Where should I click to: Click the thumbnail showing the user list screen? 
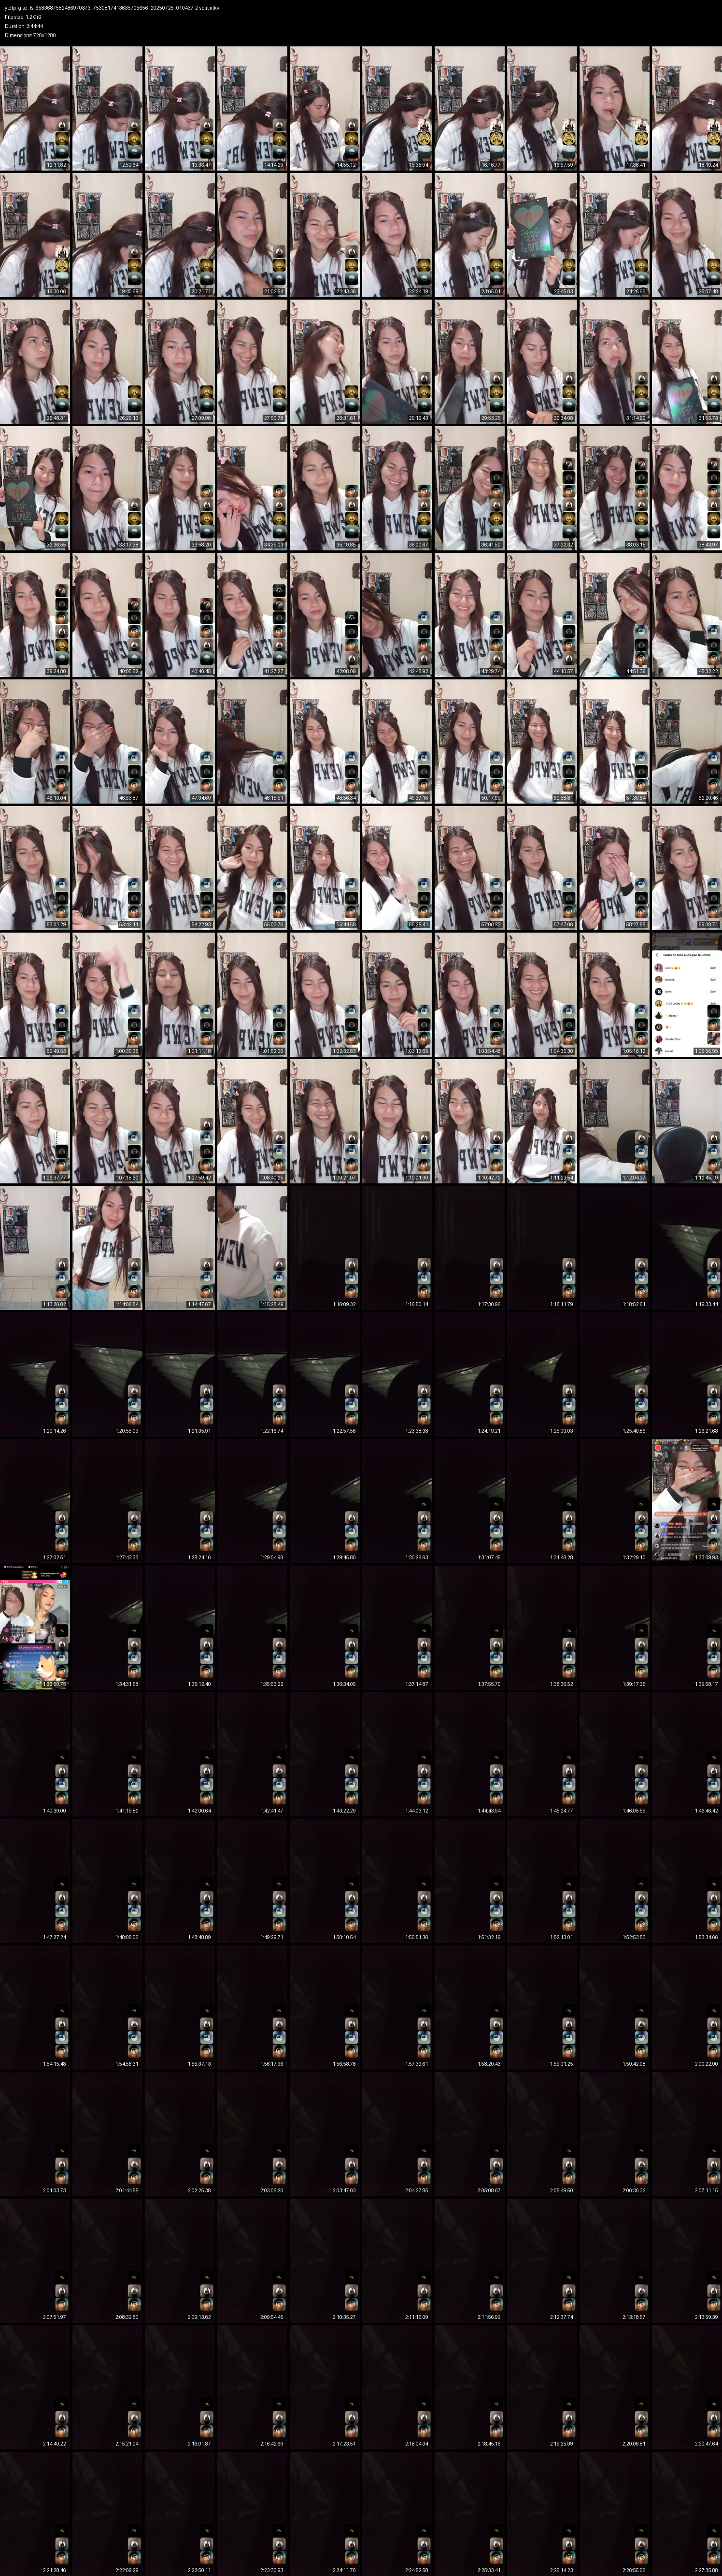tap(686, 995)
